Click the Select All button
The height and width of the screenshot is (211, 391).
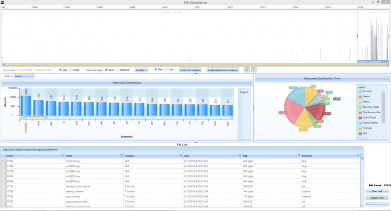[x=377, y=191]
